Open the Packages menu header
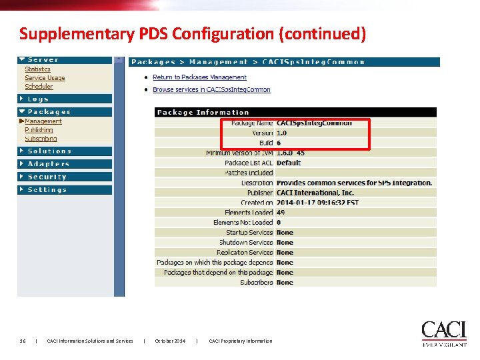The image size is (480, 360). (x=65, y=112)
